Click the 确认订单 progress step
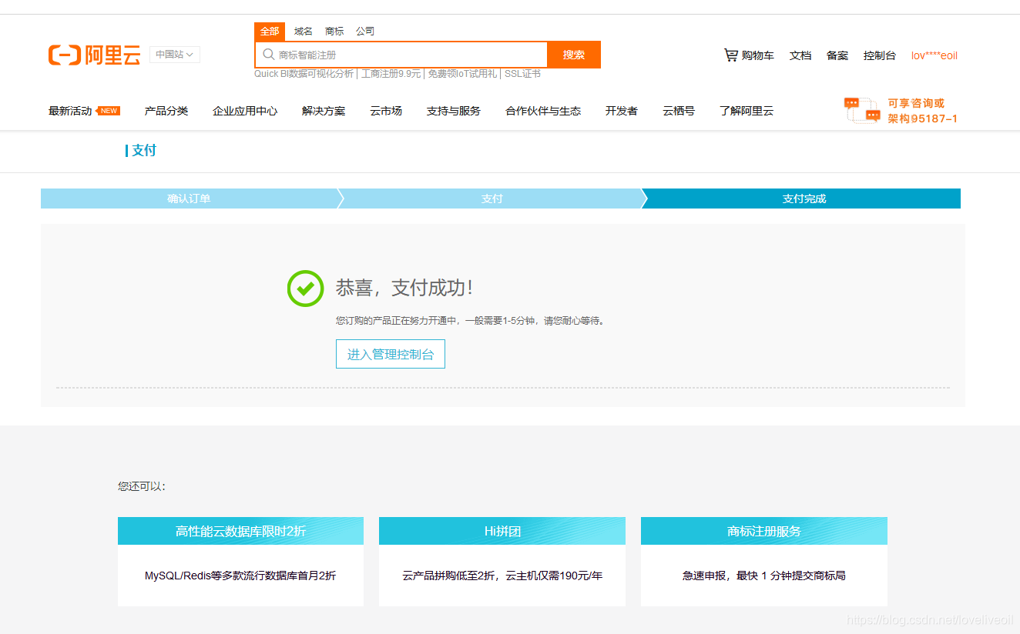1020x634 pixels. click(189, 199)
